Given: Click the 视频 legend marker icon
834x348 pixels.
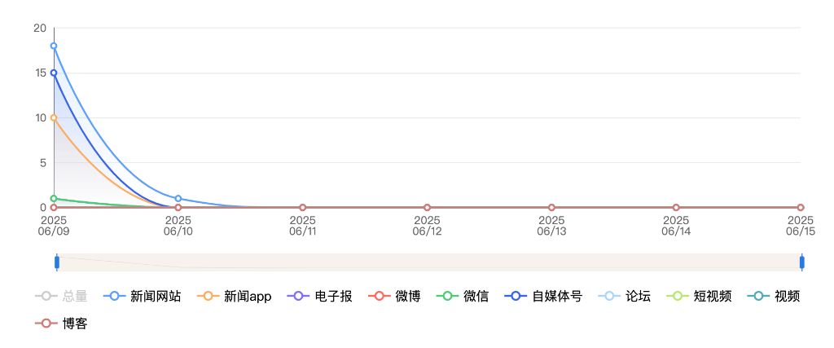Looking at the screenshot, I should tap(757, 297).
